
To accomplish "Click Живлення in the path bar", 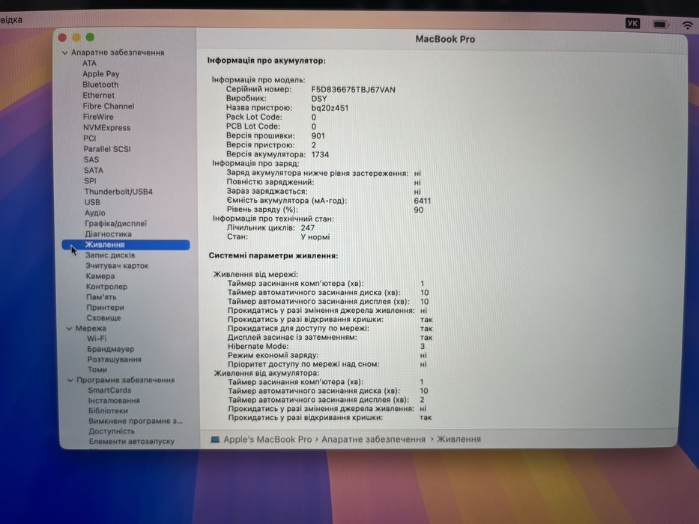I will [x=459, y=439].
